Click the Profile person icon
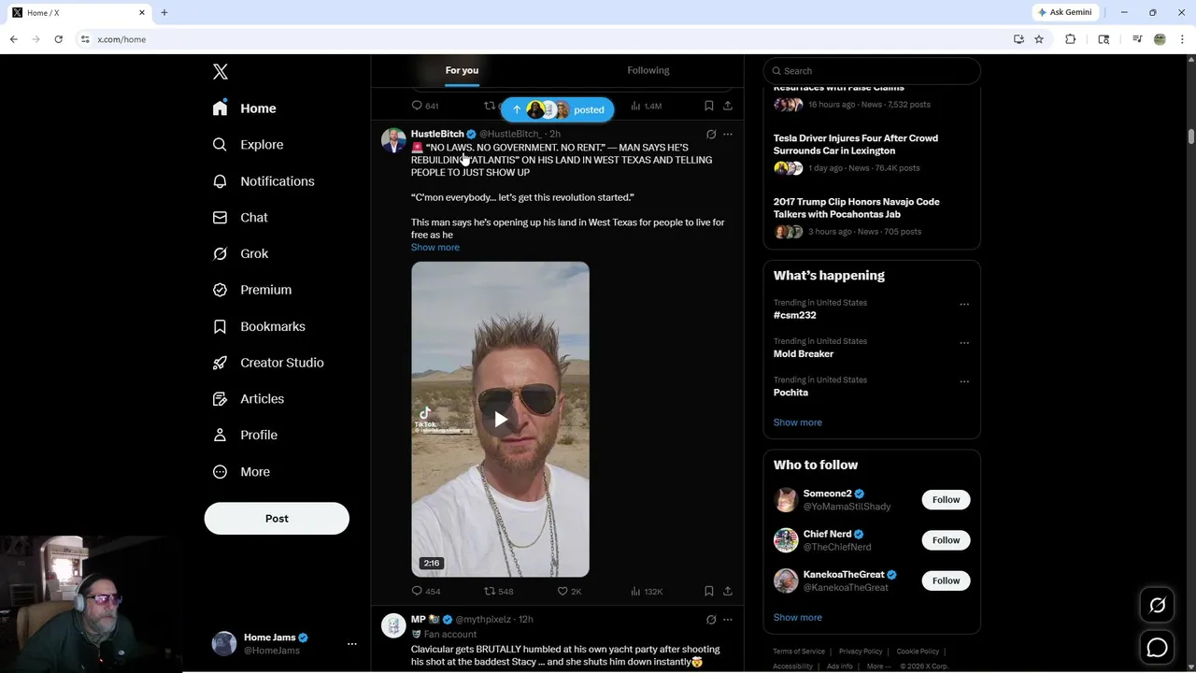Screen dimensions: 1196x673 coord(221,435)
